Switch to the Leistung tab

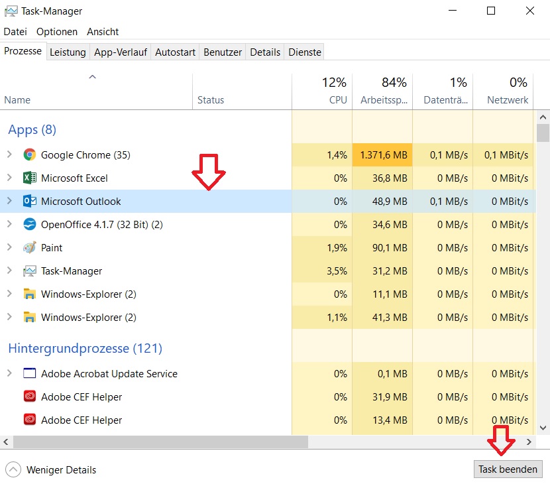(x=68, y=52)
